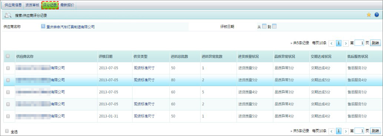The height and width of the screenshot is (136, 383).
Task: Click 品质异常3分 cell
Action: tap(284, 92)
